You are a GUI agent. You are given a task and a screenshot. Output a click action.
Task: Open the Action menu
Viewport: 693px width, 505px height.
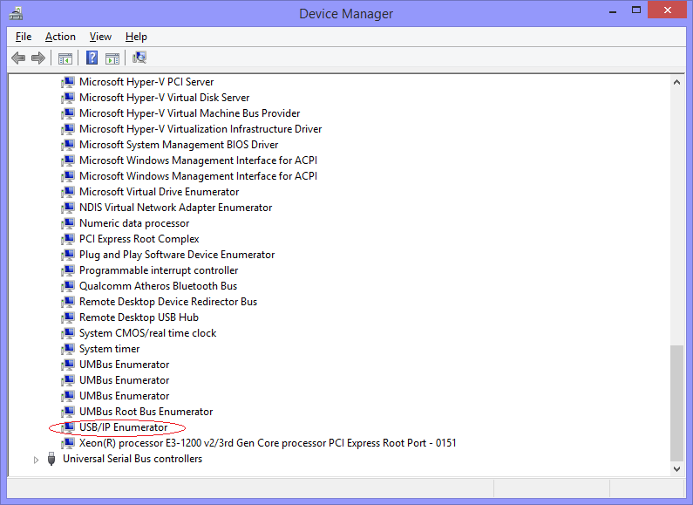[x=60, y=37]
